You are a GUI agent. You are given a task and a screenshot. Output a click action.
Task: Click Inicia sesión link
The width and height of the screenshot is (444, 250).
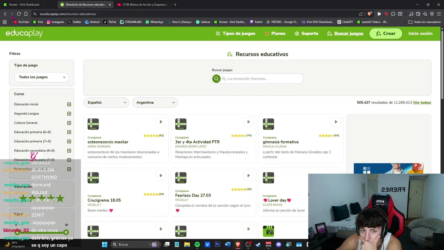(420, 34)
